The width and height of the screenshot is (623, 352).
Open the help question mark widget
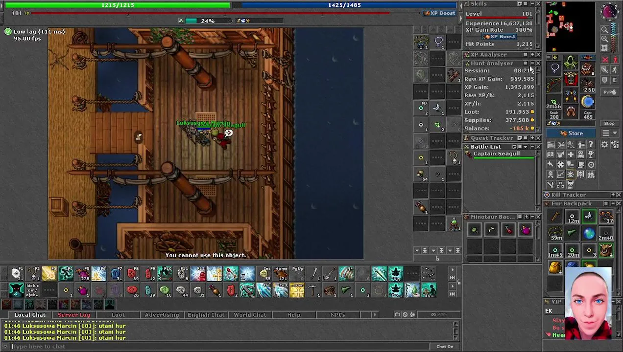[x=591, y=145]
